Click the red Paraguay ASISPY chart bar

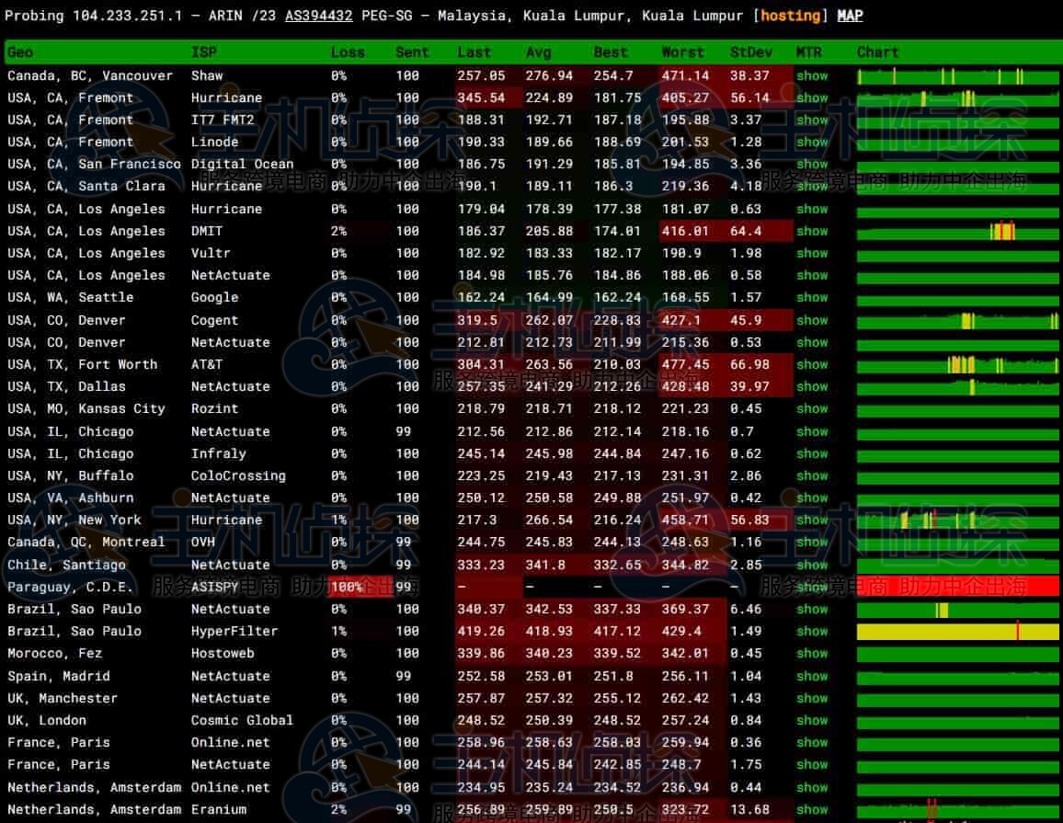tap(957, 587)
